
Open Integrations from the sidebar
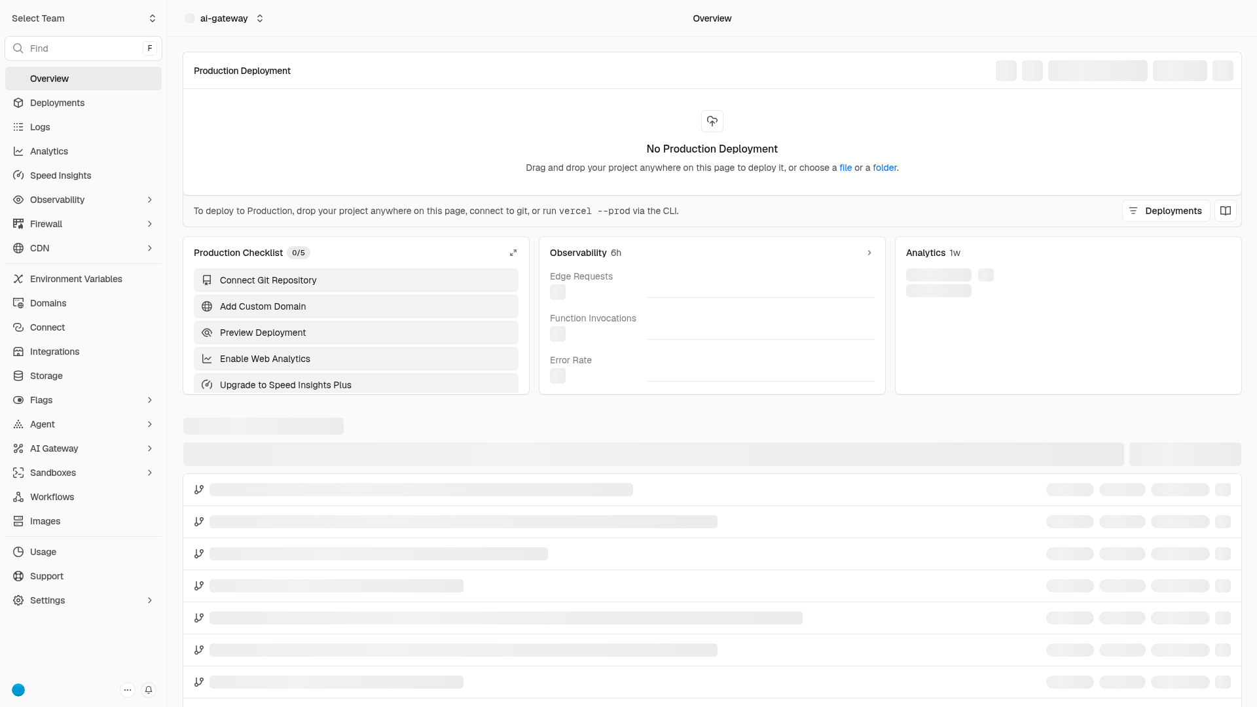click(84, 352)
